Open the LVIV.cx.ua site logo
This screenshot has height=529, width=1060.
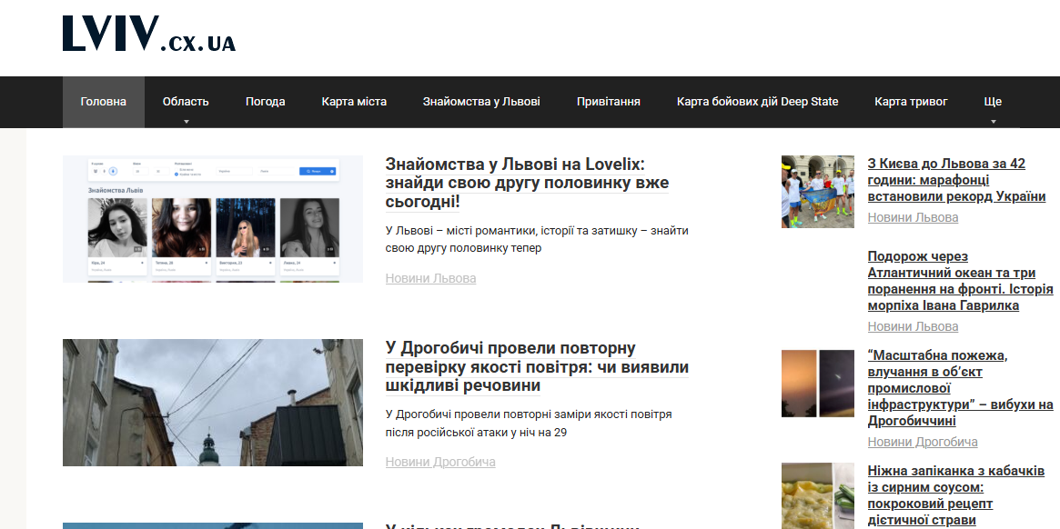point(148,34)
